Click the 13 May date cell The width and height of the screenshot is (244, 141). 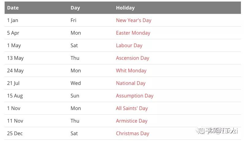15,58
